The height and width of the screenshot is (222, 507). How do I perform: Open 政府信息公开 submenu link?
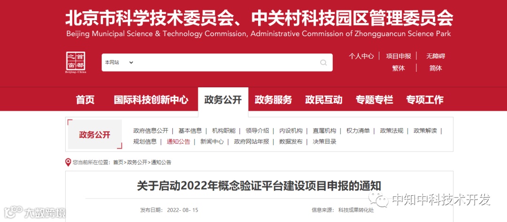coord(151,131)
